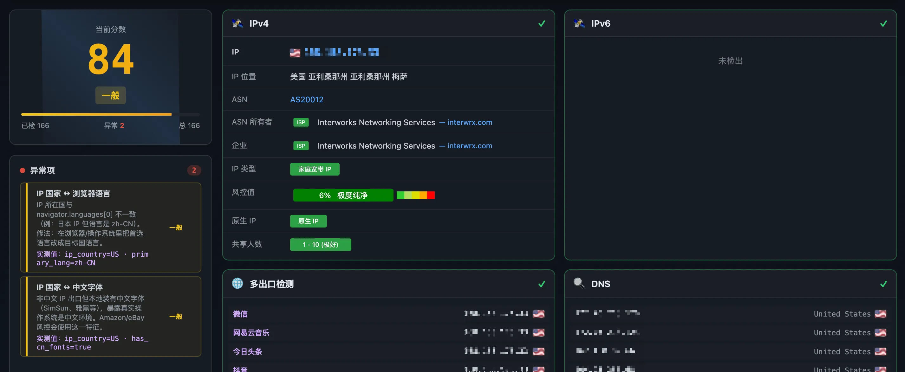Click the 共享人数 label

[247, 244]
